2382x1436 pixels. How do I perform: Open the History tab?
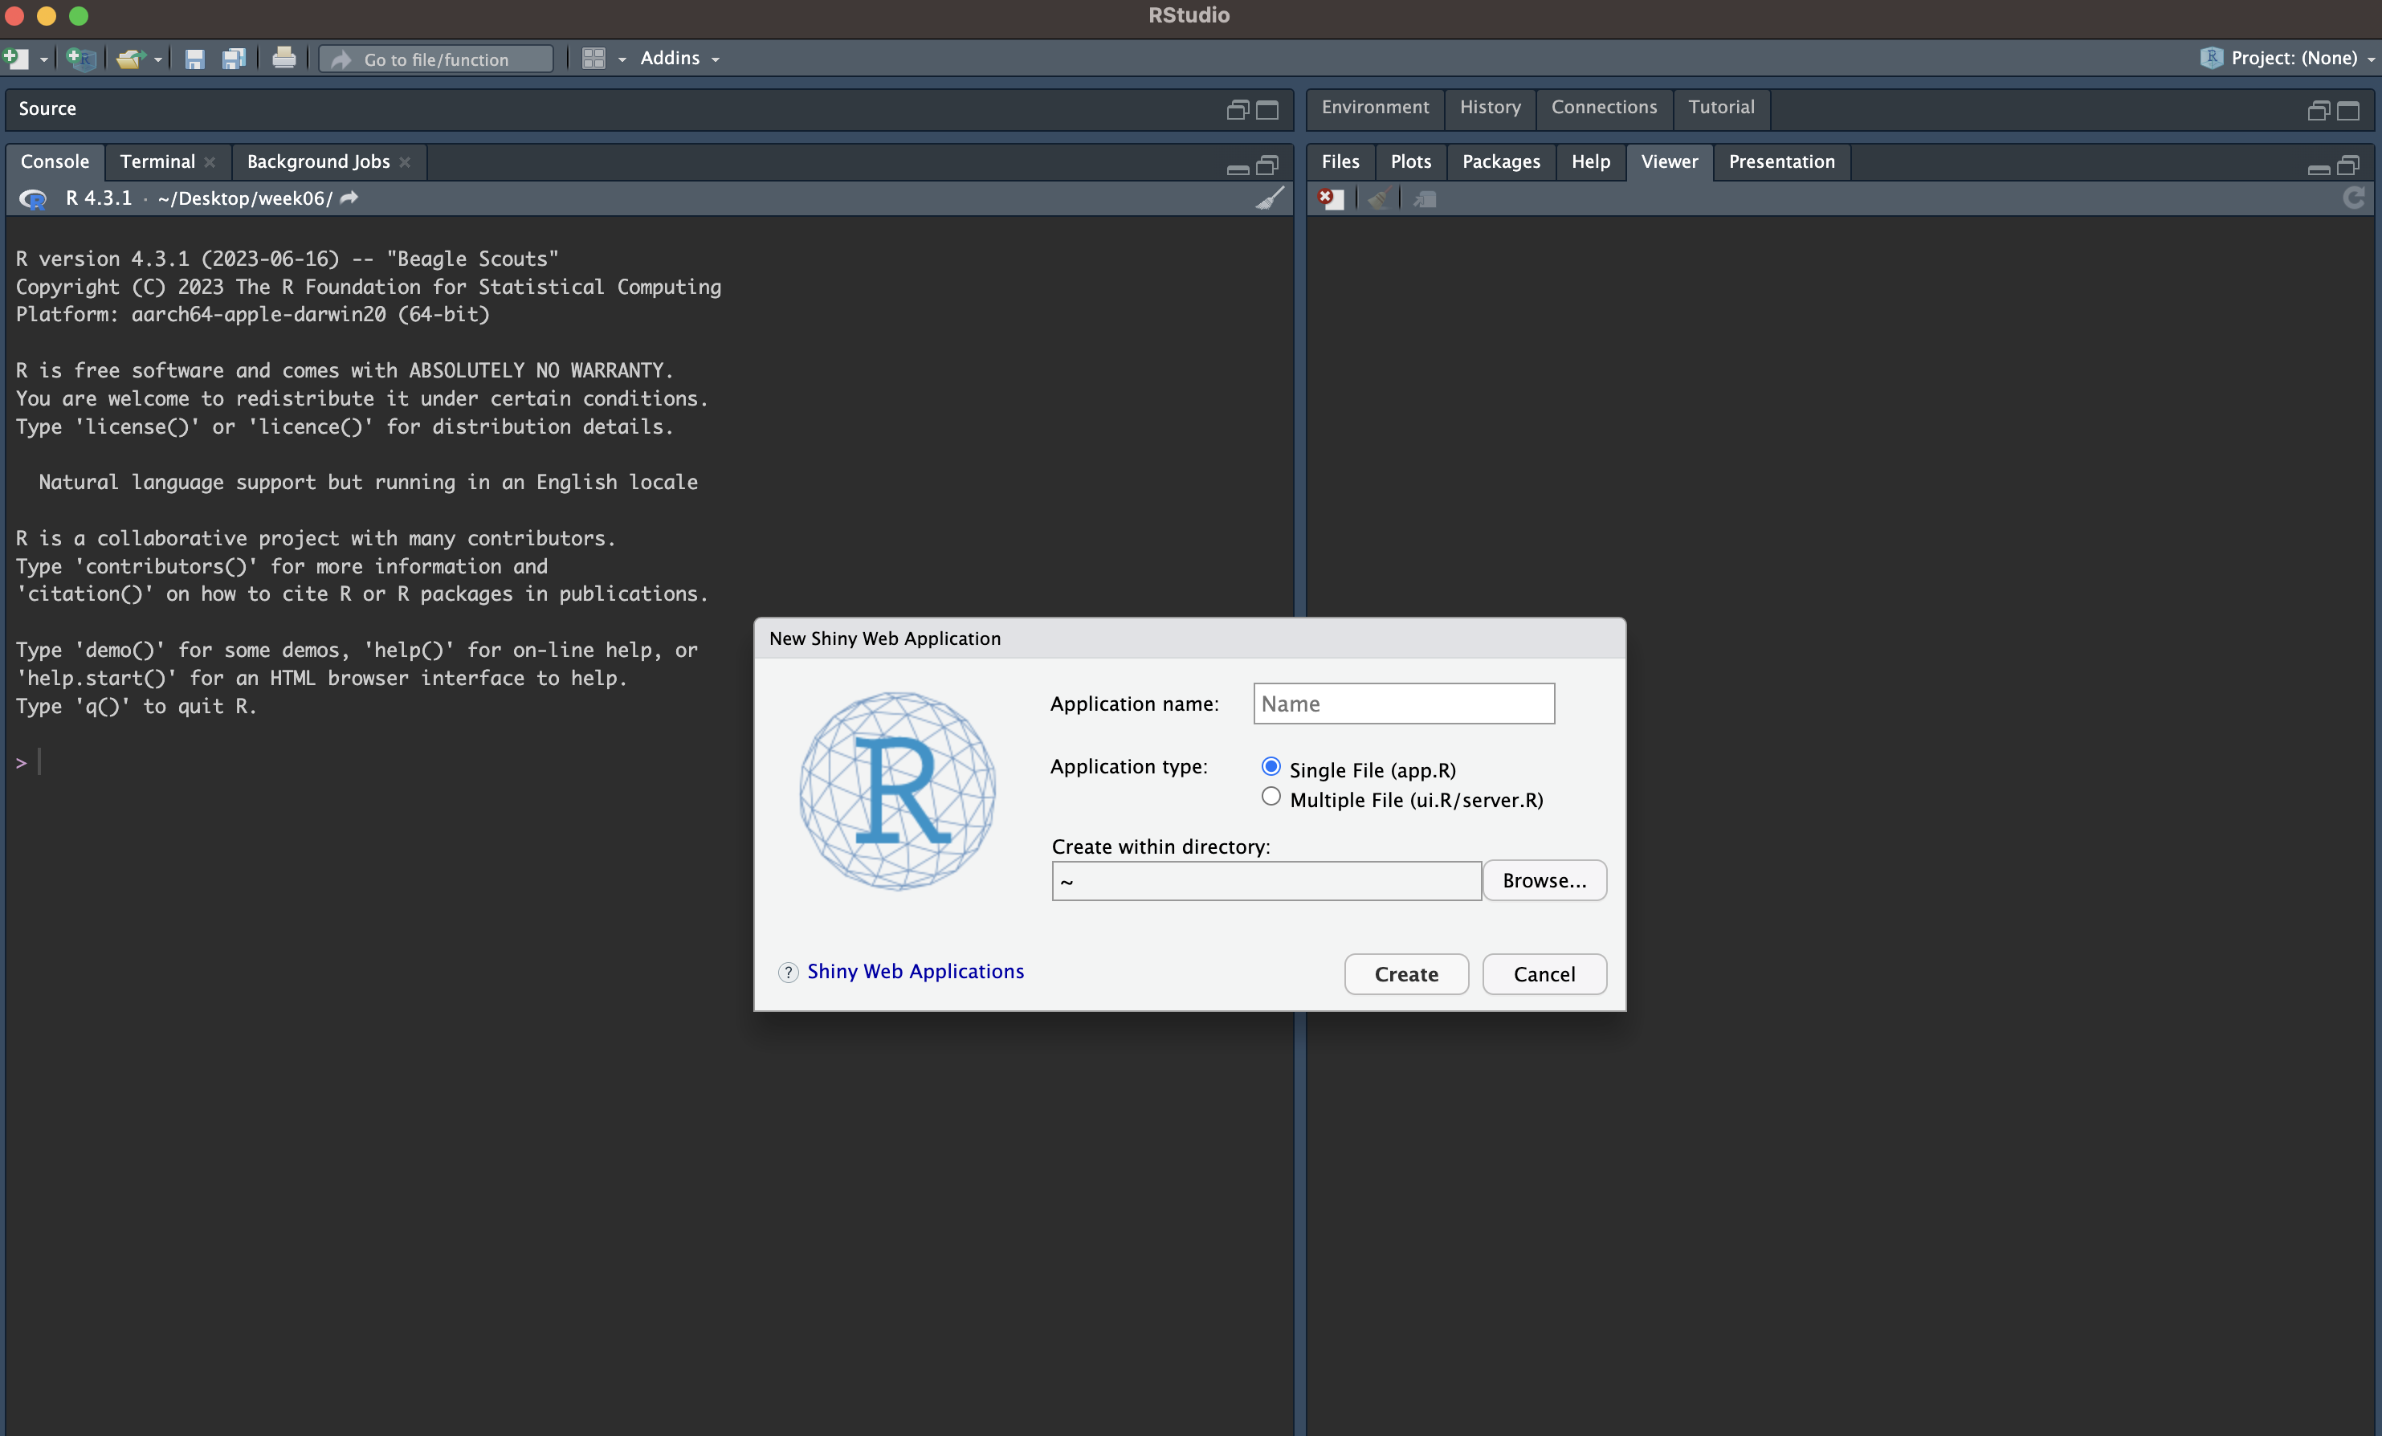click(x=1490, y=108)
